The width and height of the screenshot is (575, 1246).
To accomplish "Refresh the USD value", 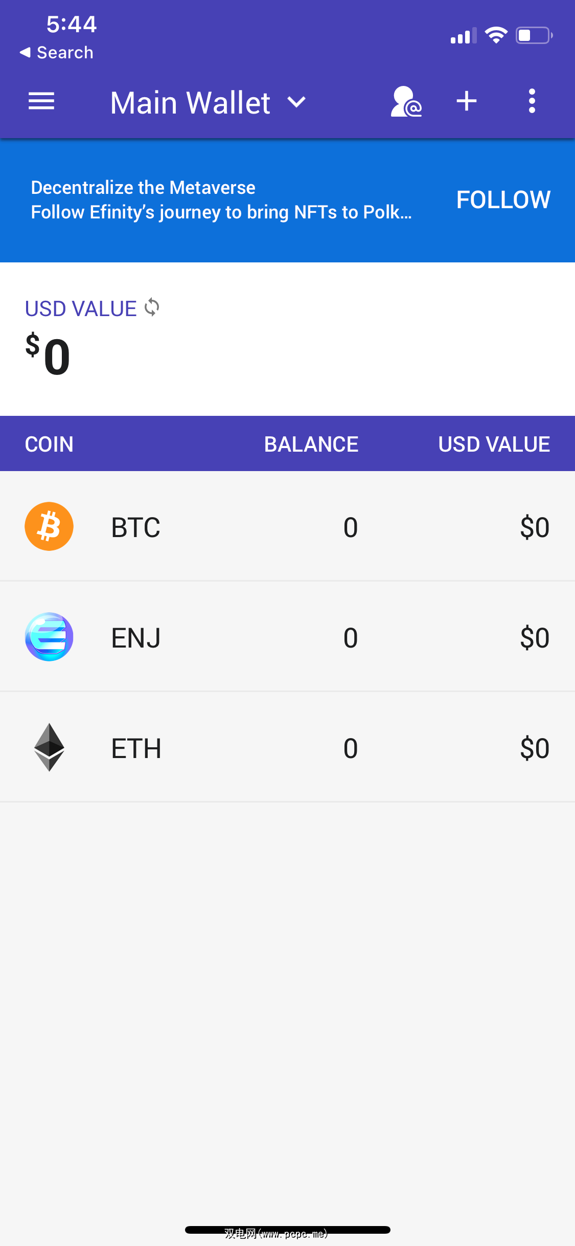I will tap(152, 307).
